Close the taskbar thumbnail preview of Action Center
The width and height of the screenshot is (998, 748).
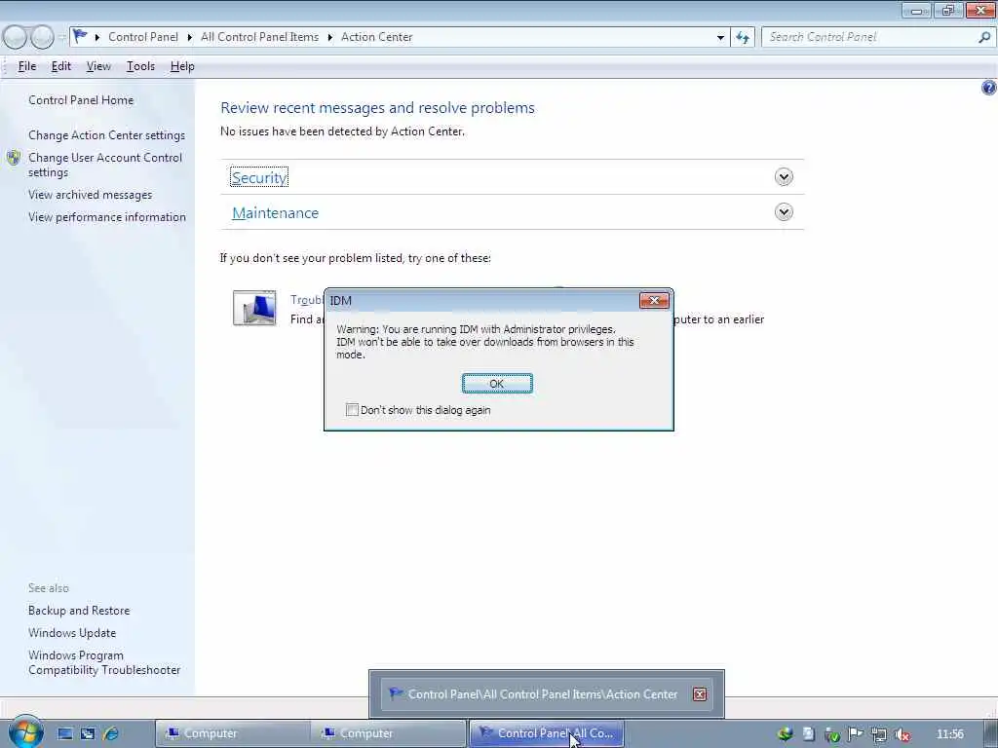coord(700,693)
